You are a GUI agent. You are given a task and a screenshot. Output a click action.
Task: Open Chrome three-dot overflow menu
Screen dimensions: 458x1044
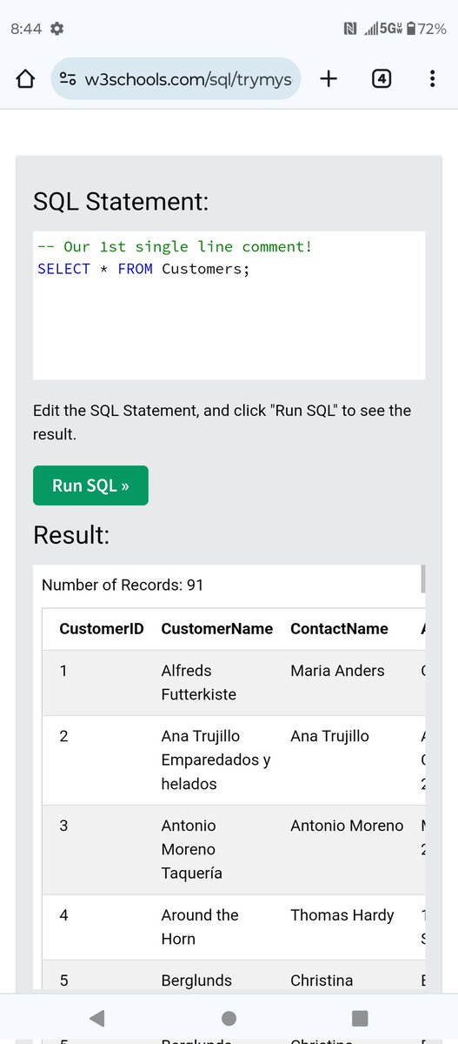[432, 79]
